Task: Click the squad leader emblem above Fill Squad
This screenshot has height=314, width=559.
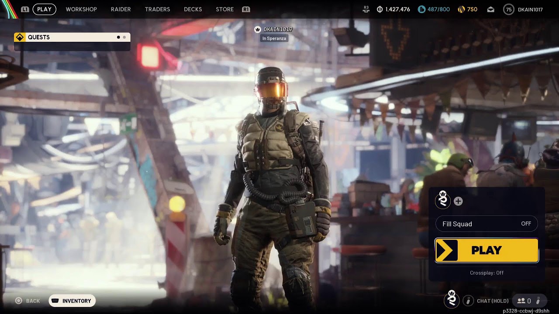Action: pyautogui.click(x=443, y=199)
